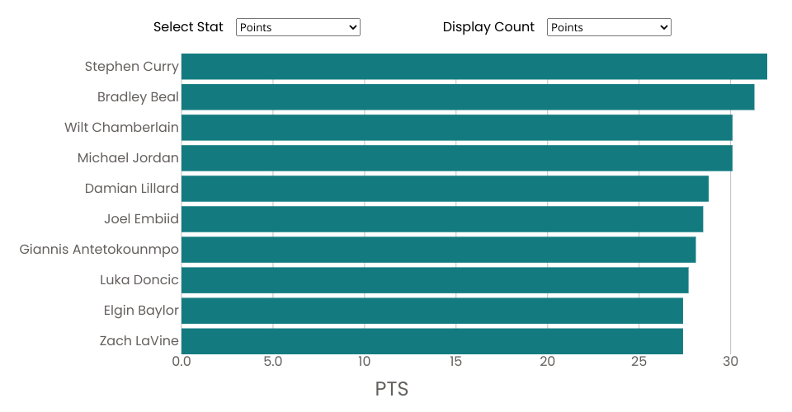The height and width of the screenshot is (412, 792).
Task: Open the Display Count dropdown
Action: [609, 27]
